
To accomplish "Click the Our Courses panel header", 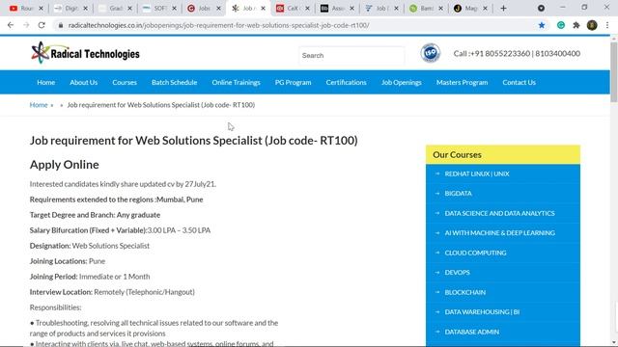I will [x=503, y=154].
